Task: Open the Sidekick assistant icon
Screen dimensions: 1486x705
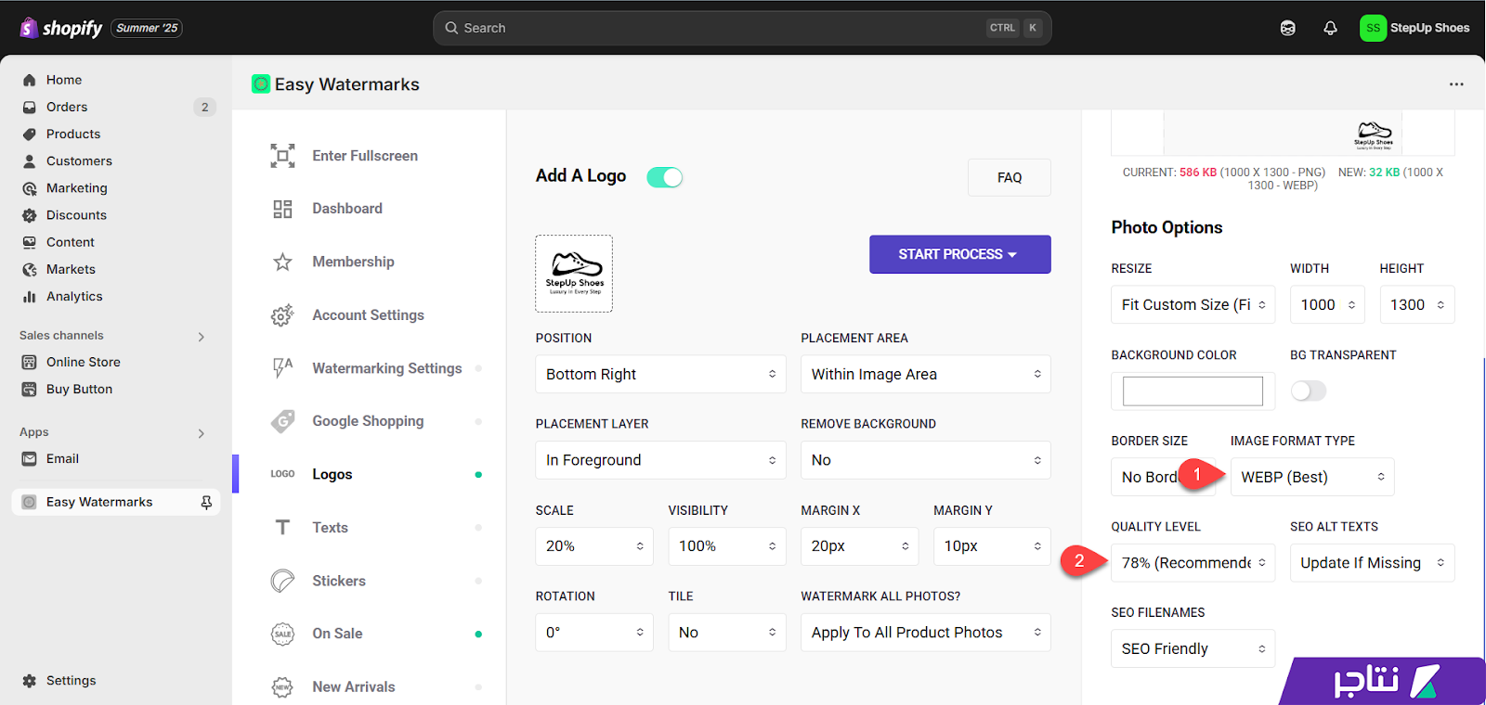Action: [x=1287, y=28]
